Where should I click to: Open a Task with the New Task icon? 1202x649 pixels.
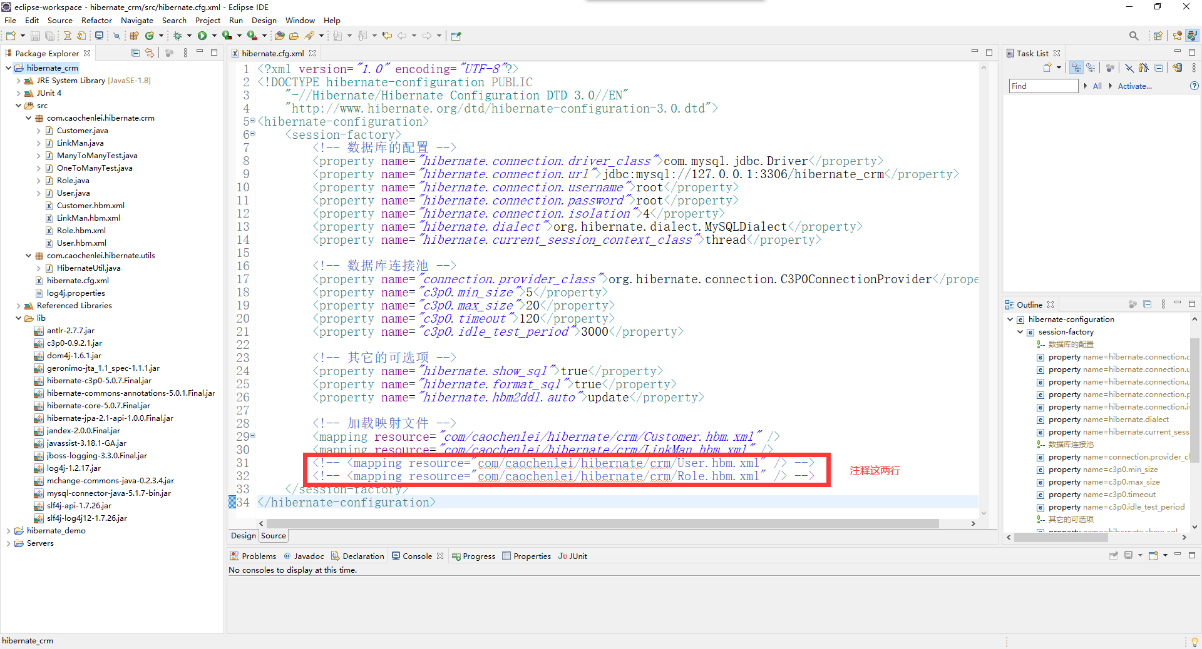tap(1047, 68)
